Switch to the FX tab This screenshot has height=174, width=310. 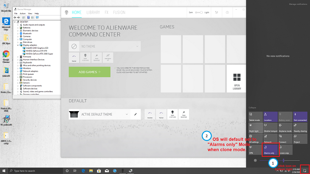(x=106, y=12)
